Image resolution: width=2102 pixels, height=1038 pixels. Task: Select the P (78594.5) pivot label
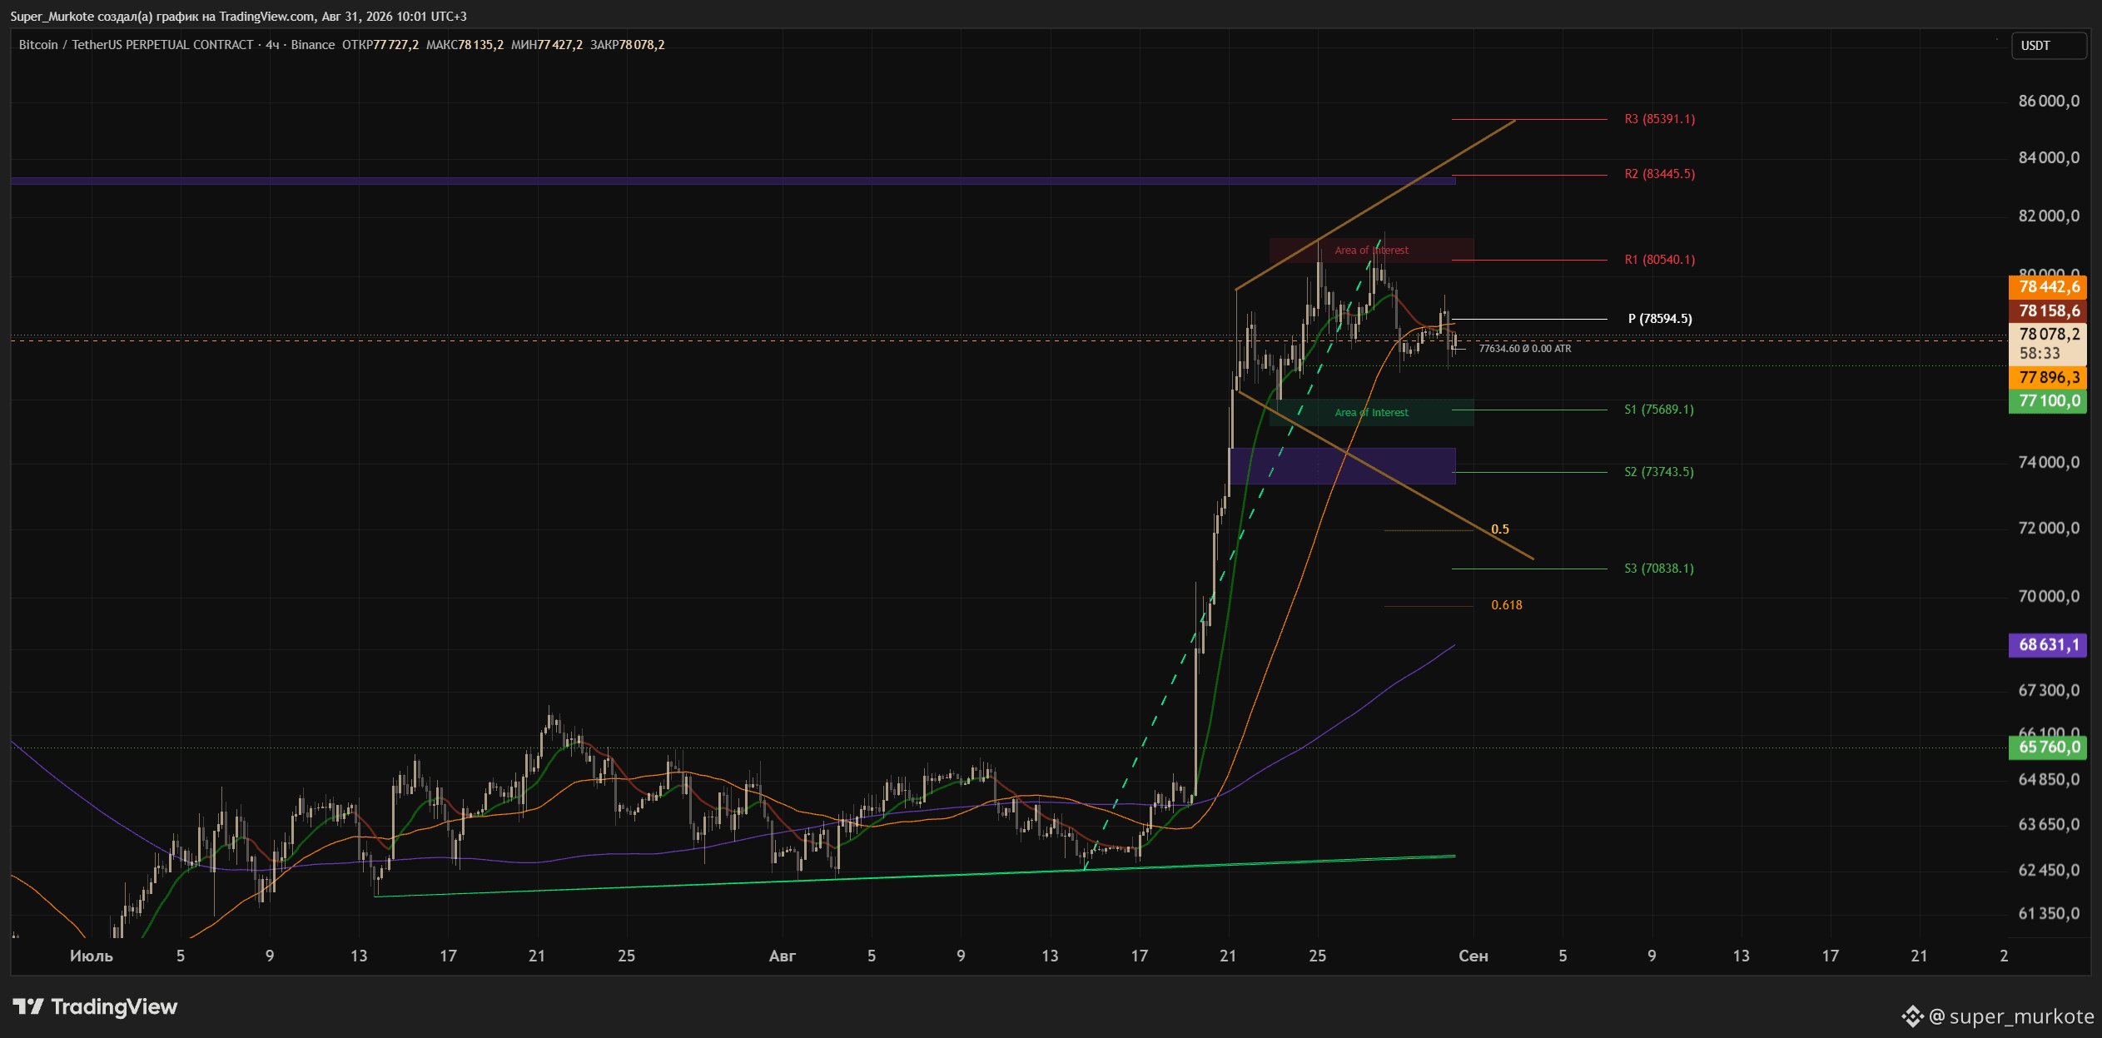click(x=1660, y=319)
